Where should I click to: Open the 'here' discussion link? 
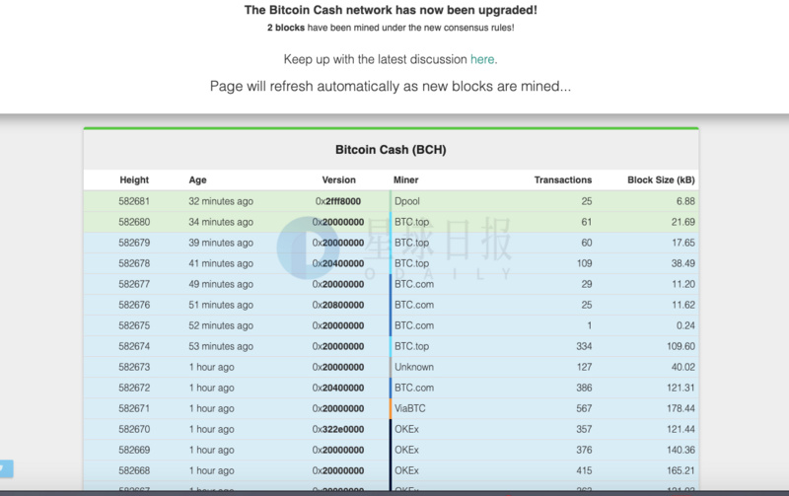tap(482, 59)
